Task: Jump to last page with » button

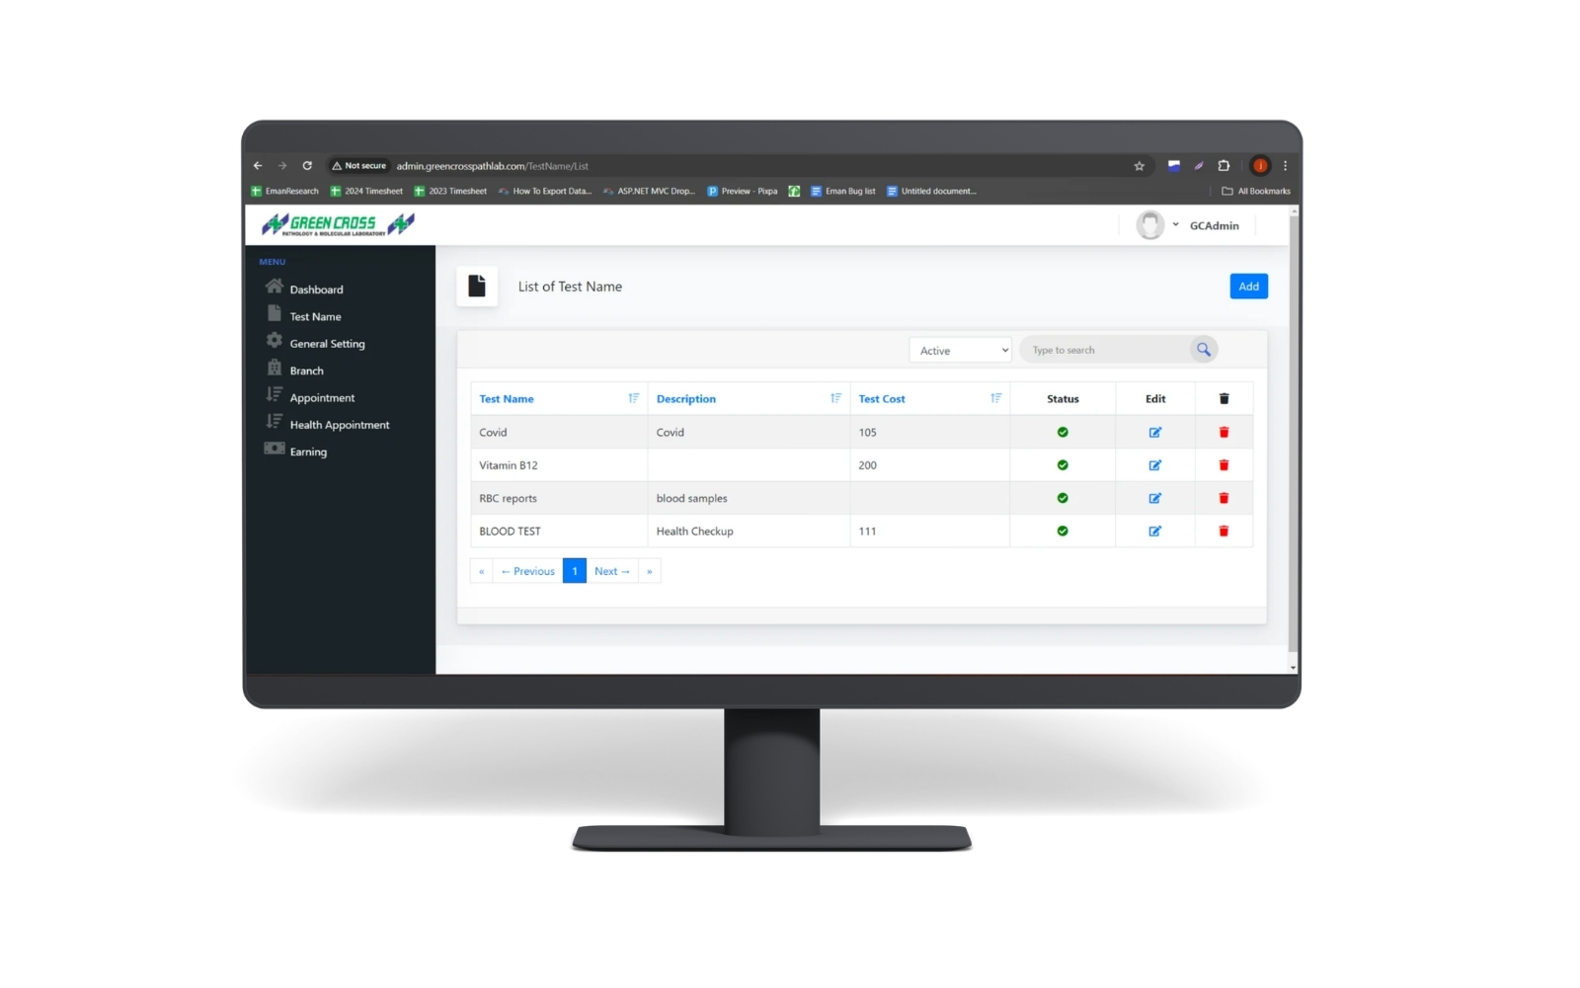Action: (650, 571)
